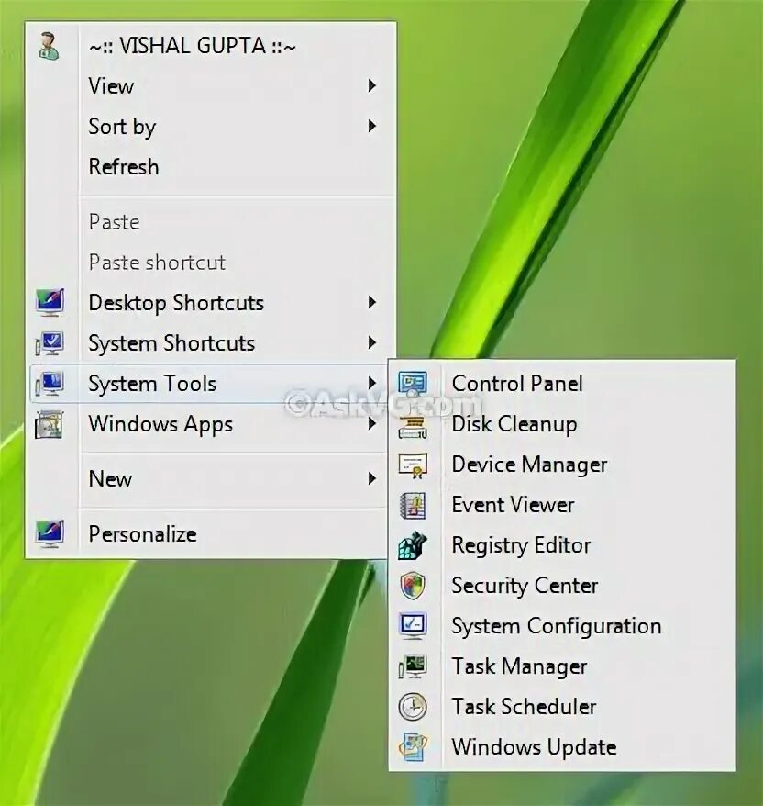Screen dimensions: 763x806
Task: Click the Control Panel icon in submenu
Action: (413, 383)
